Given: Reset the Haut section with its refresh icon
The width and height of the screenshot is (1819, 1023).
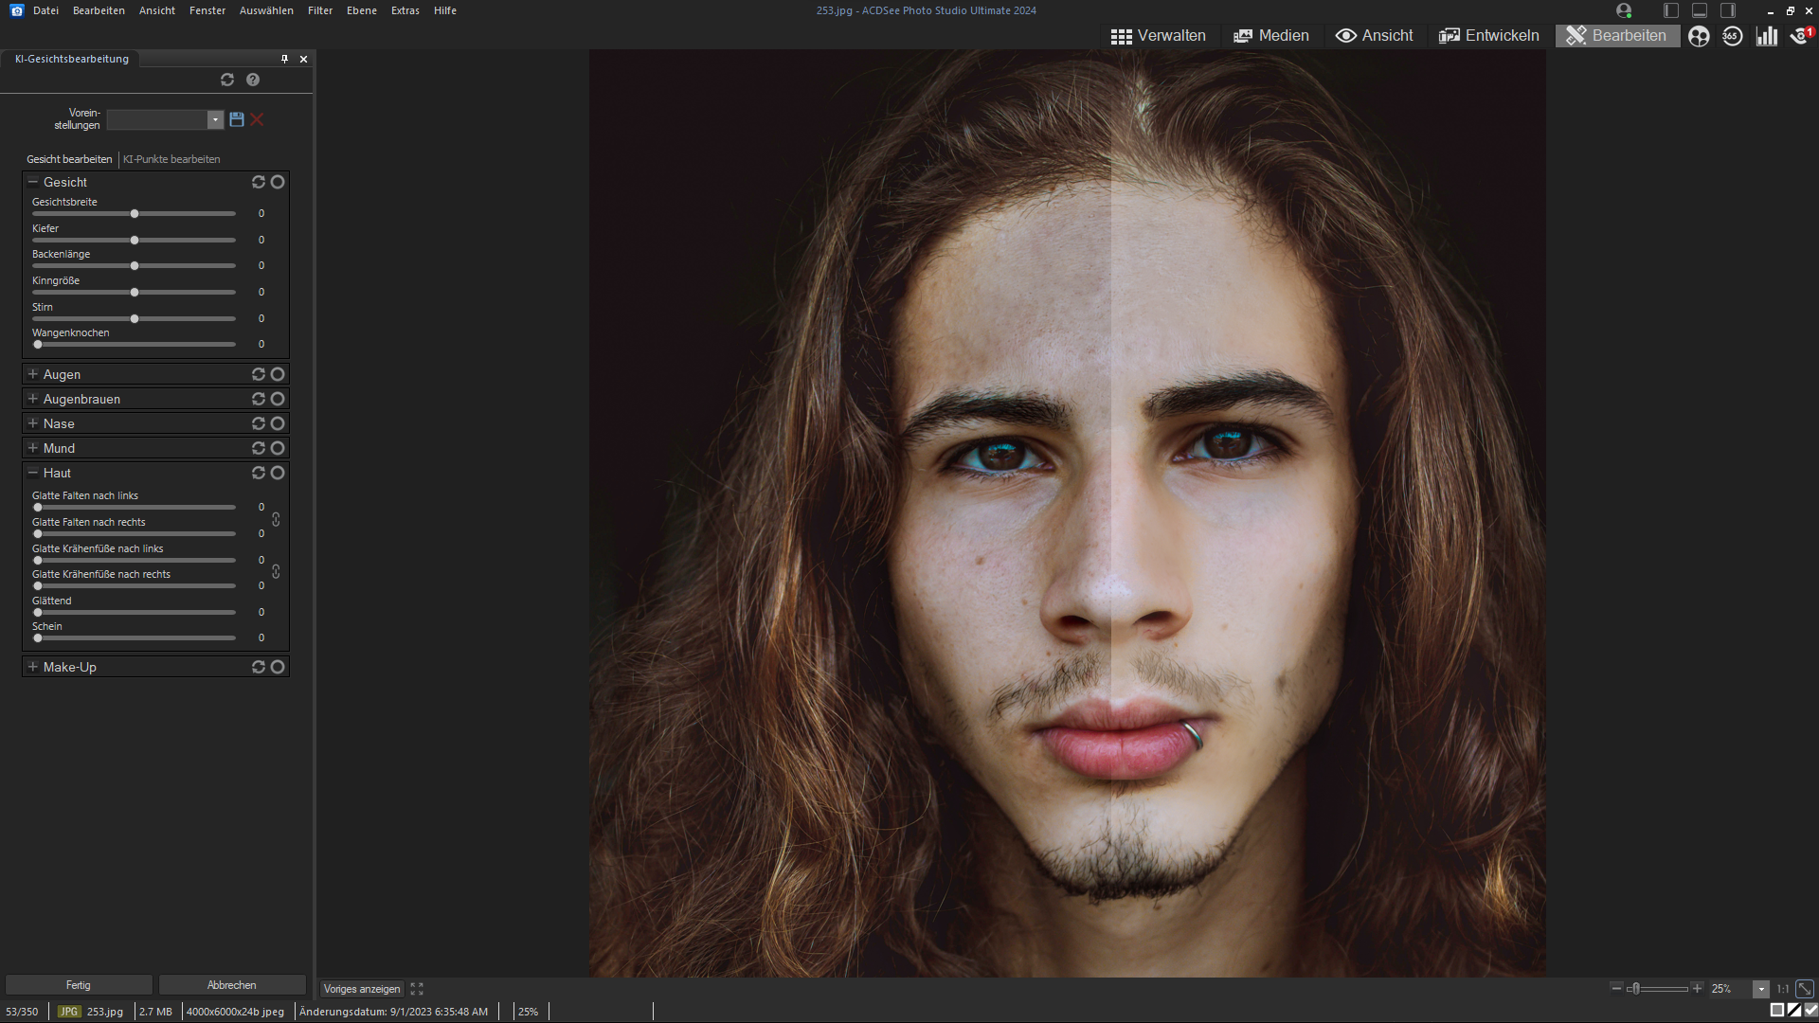Looking at the screenshot, I should 258,473.
